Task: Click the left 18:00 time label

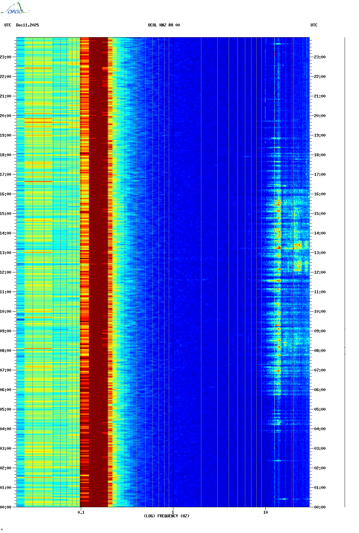Action: (x=6, y=155)
